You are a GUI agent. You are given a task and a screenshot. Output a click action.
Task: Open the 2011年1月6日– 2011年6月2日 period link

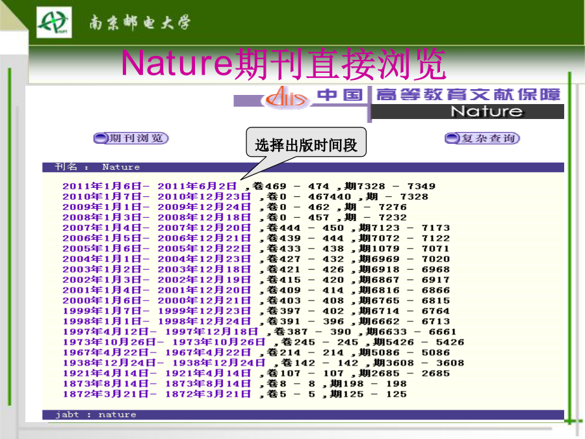click(x=149, y=186)
